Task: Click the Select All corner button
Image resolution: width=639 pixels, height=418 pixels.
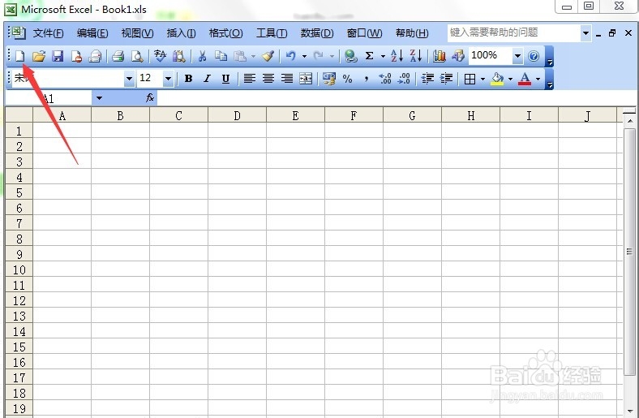Action: coord(19,115)
